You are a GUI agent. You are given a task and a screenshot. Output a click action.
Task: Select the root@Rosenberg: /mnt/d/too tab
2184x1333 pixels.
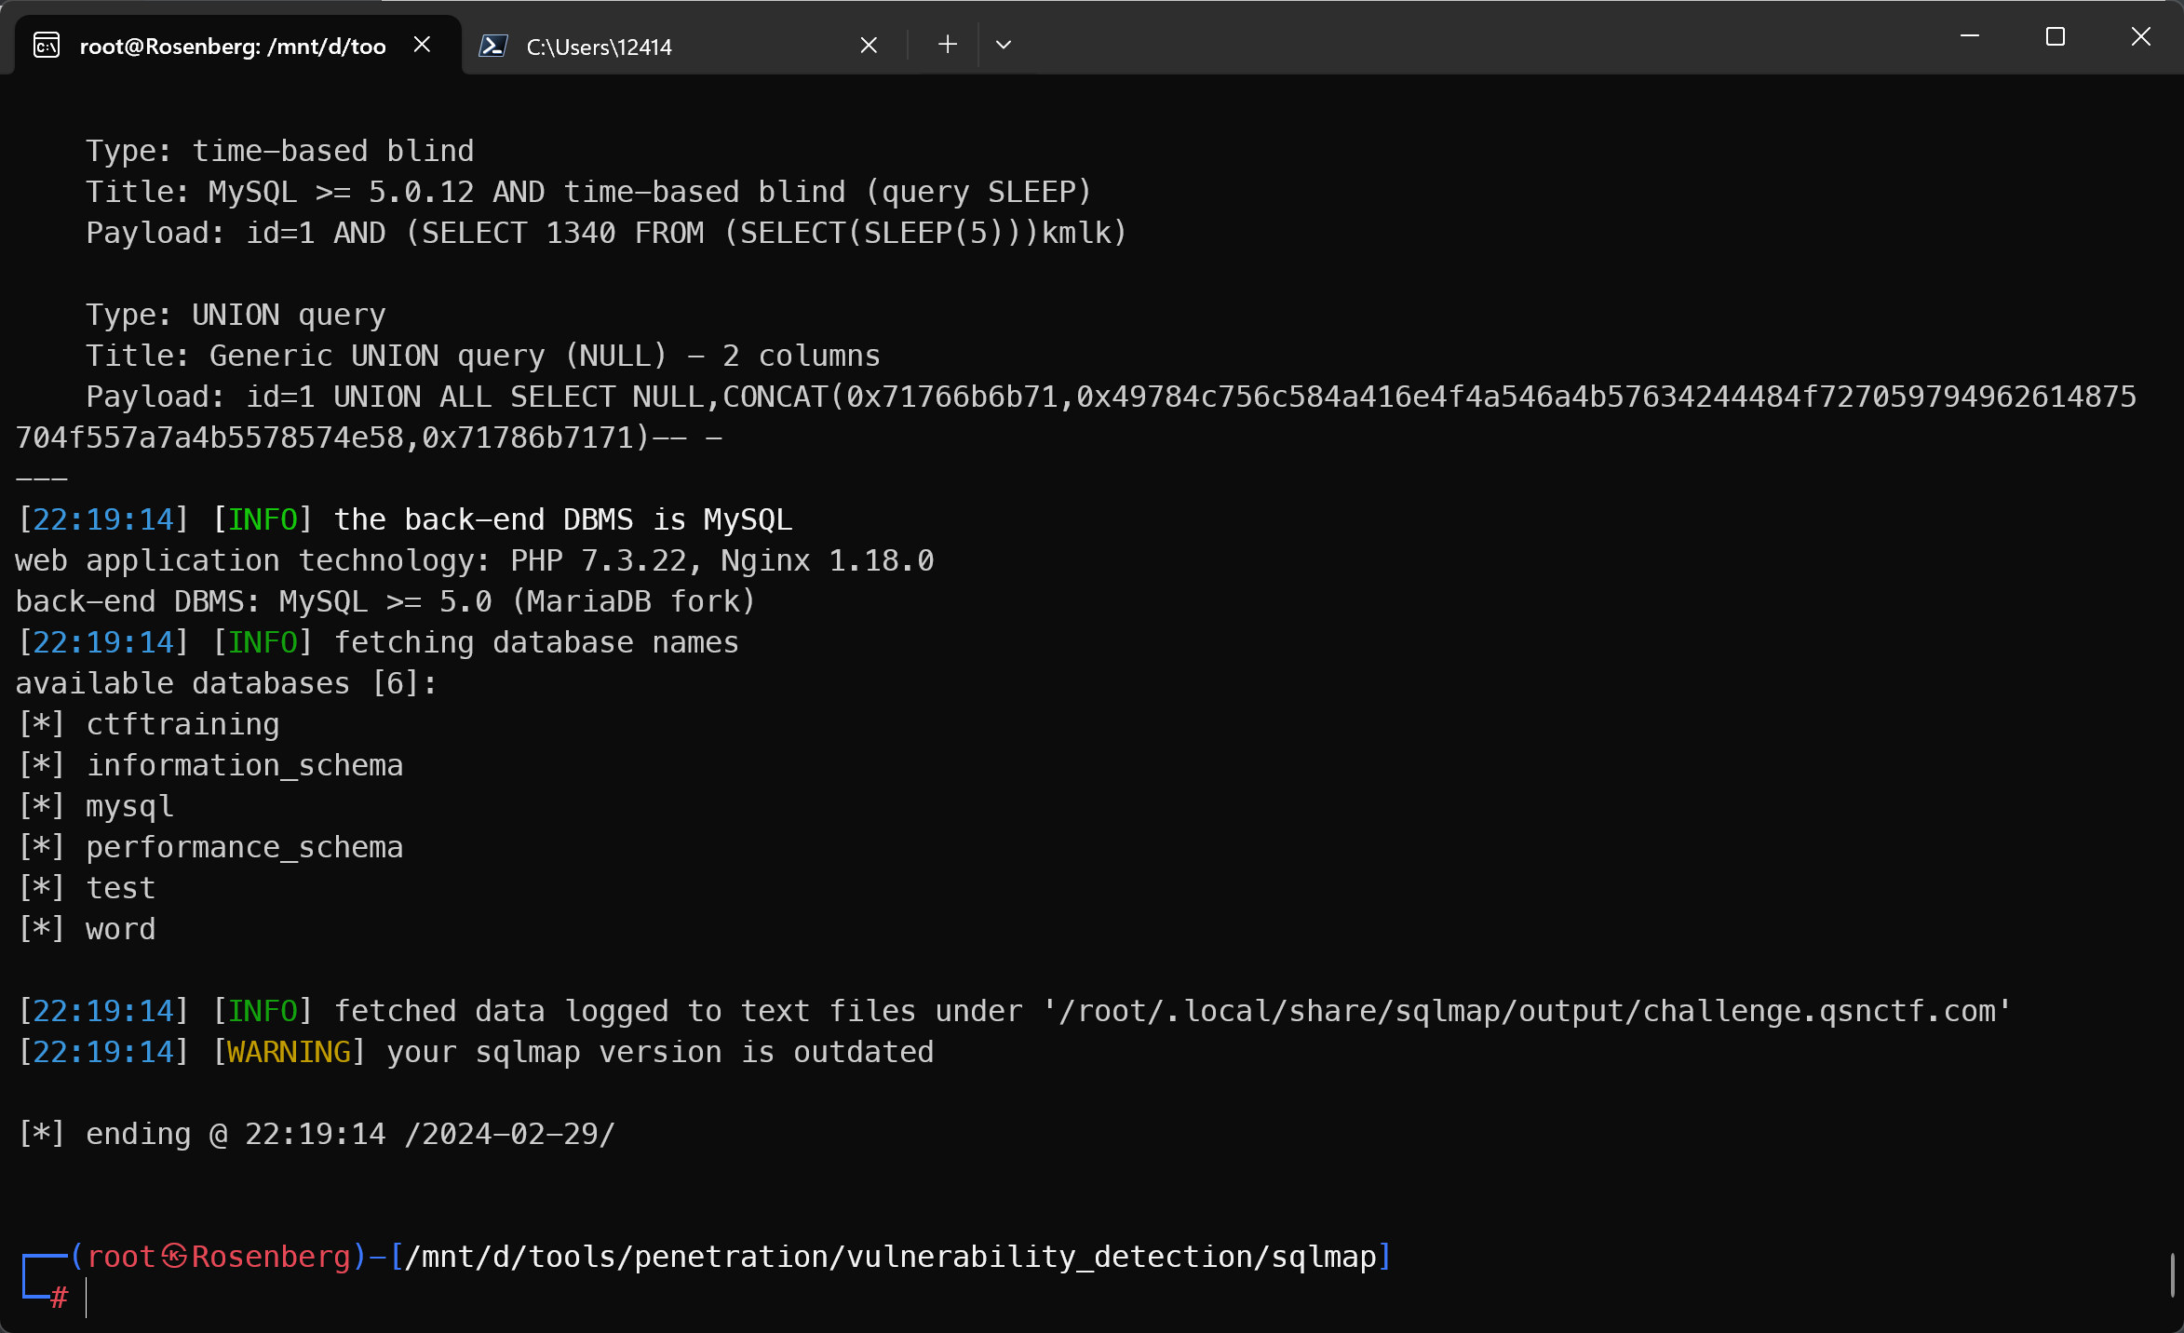(x=233, y=47)
